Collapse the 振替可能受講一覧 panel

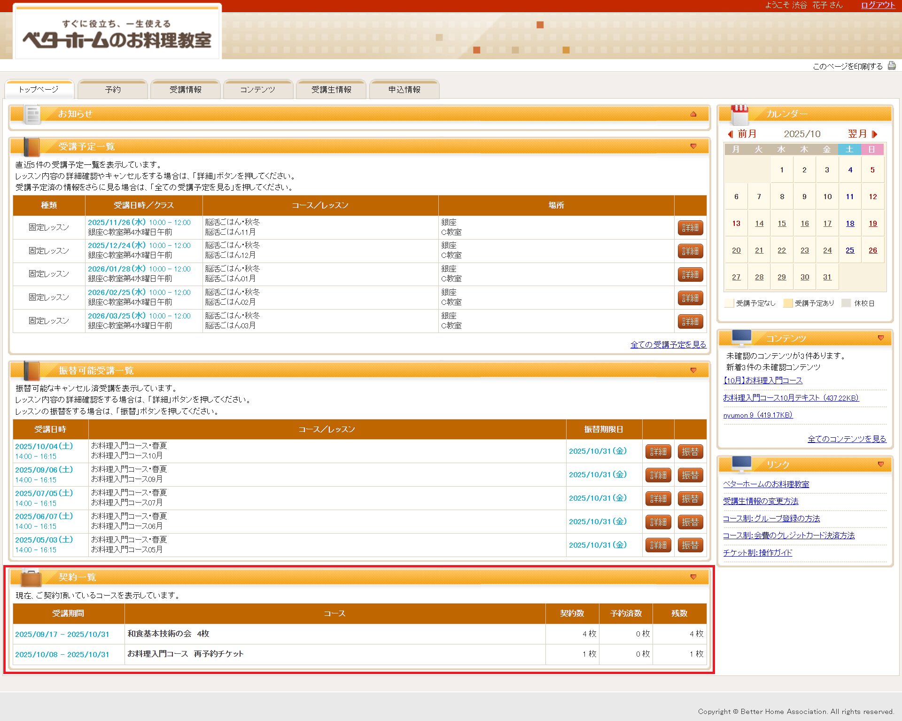(693, 371)
